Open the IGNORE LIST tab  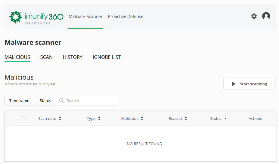point(107,57)
